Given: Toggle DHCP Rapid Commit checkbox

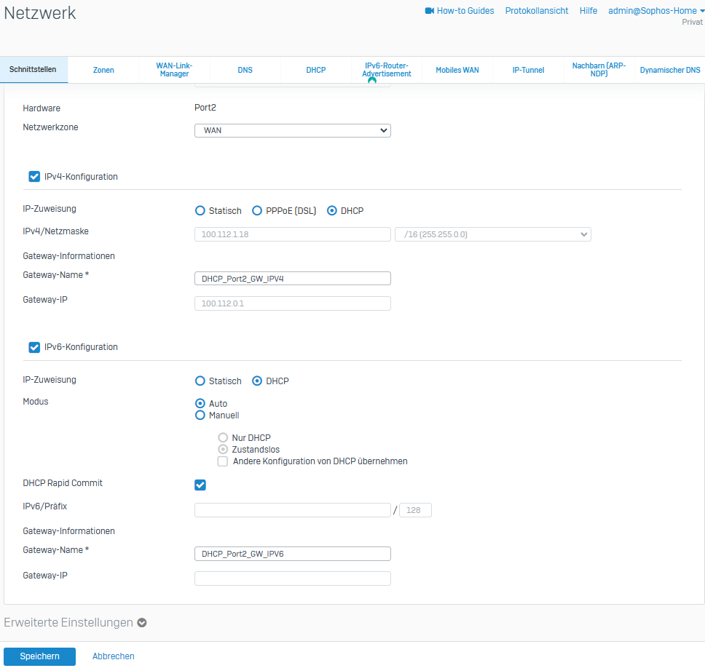Looking at the screenshot, I should [200, 485].
